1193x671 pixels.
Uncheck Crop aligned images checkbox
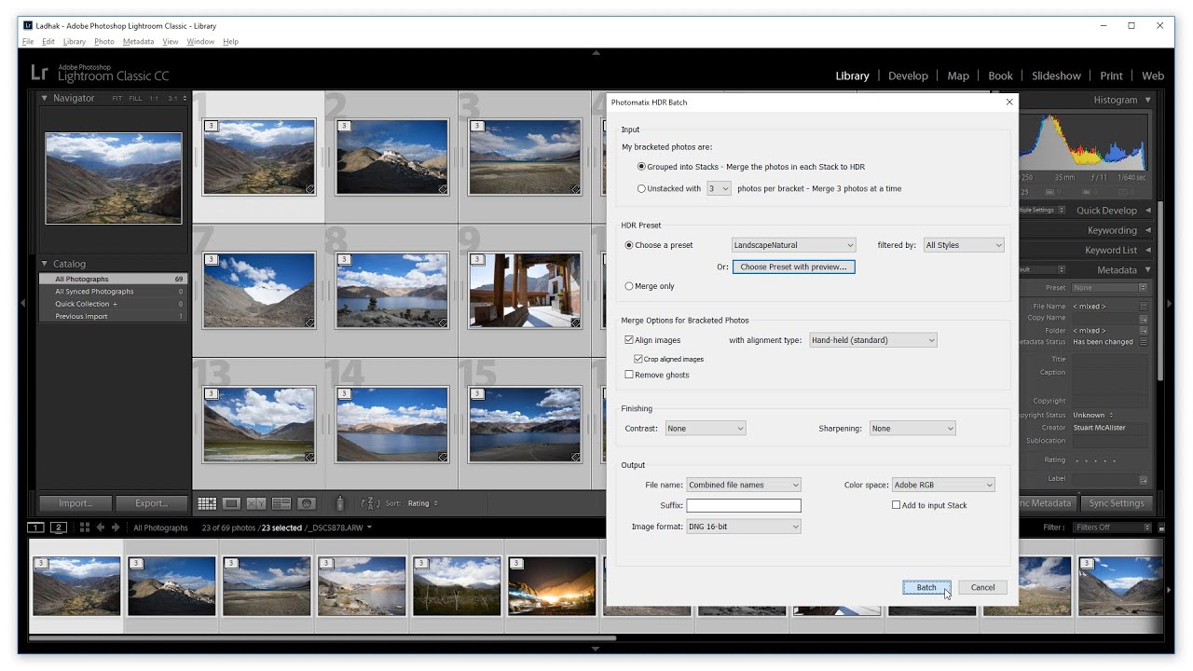point(638,359)
